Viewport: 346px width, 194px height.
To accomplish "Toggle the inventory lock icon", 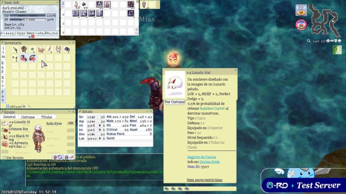I will tap(24, 106).
